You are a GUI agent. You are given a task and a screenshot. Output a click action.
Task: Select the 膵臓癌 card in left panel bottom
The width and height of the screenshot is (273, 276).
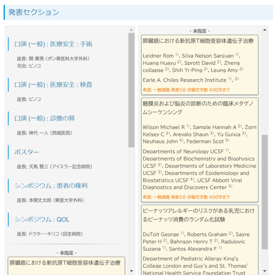[x=66, y=266]
